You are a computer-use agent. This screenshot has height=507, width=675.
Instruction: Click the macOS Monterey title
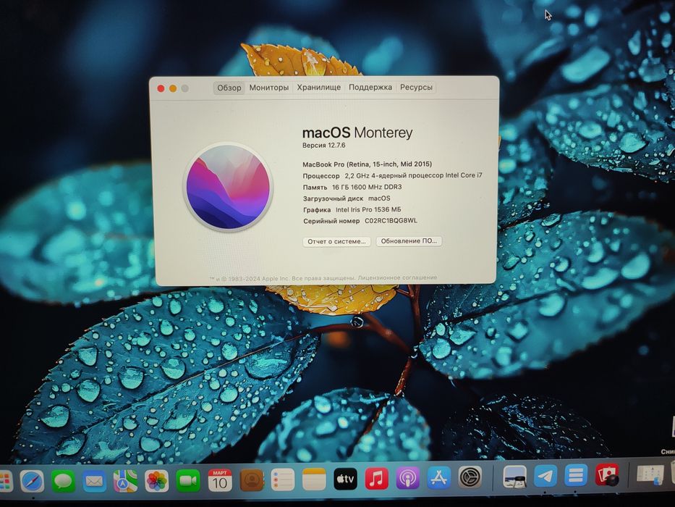[357, 133]
